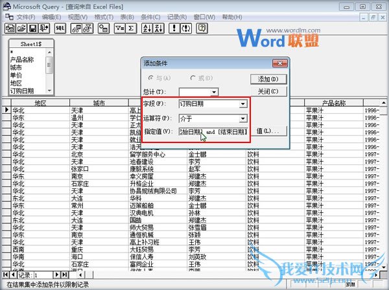Open the SQL view toolbar button
Viewport: 389px width, 290px height.
60,28
